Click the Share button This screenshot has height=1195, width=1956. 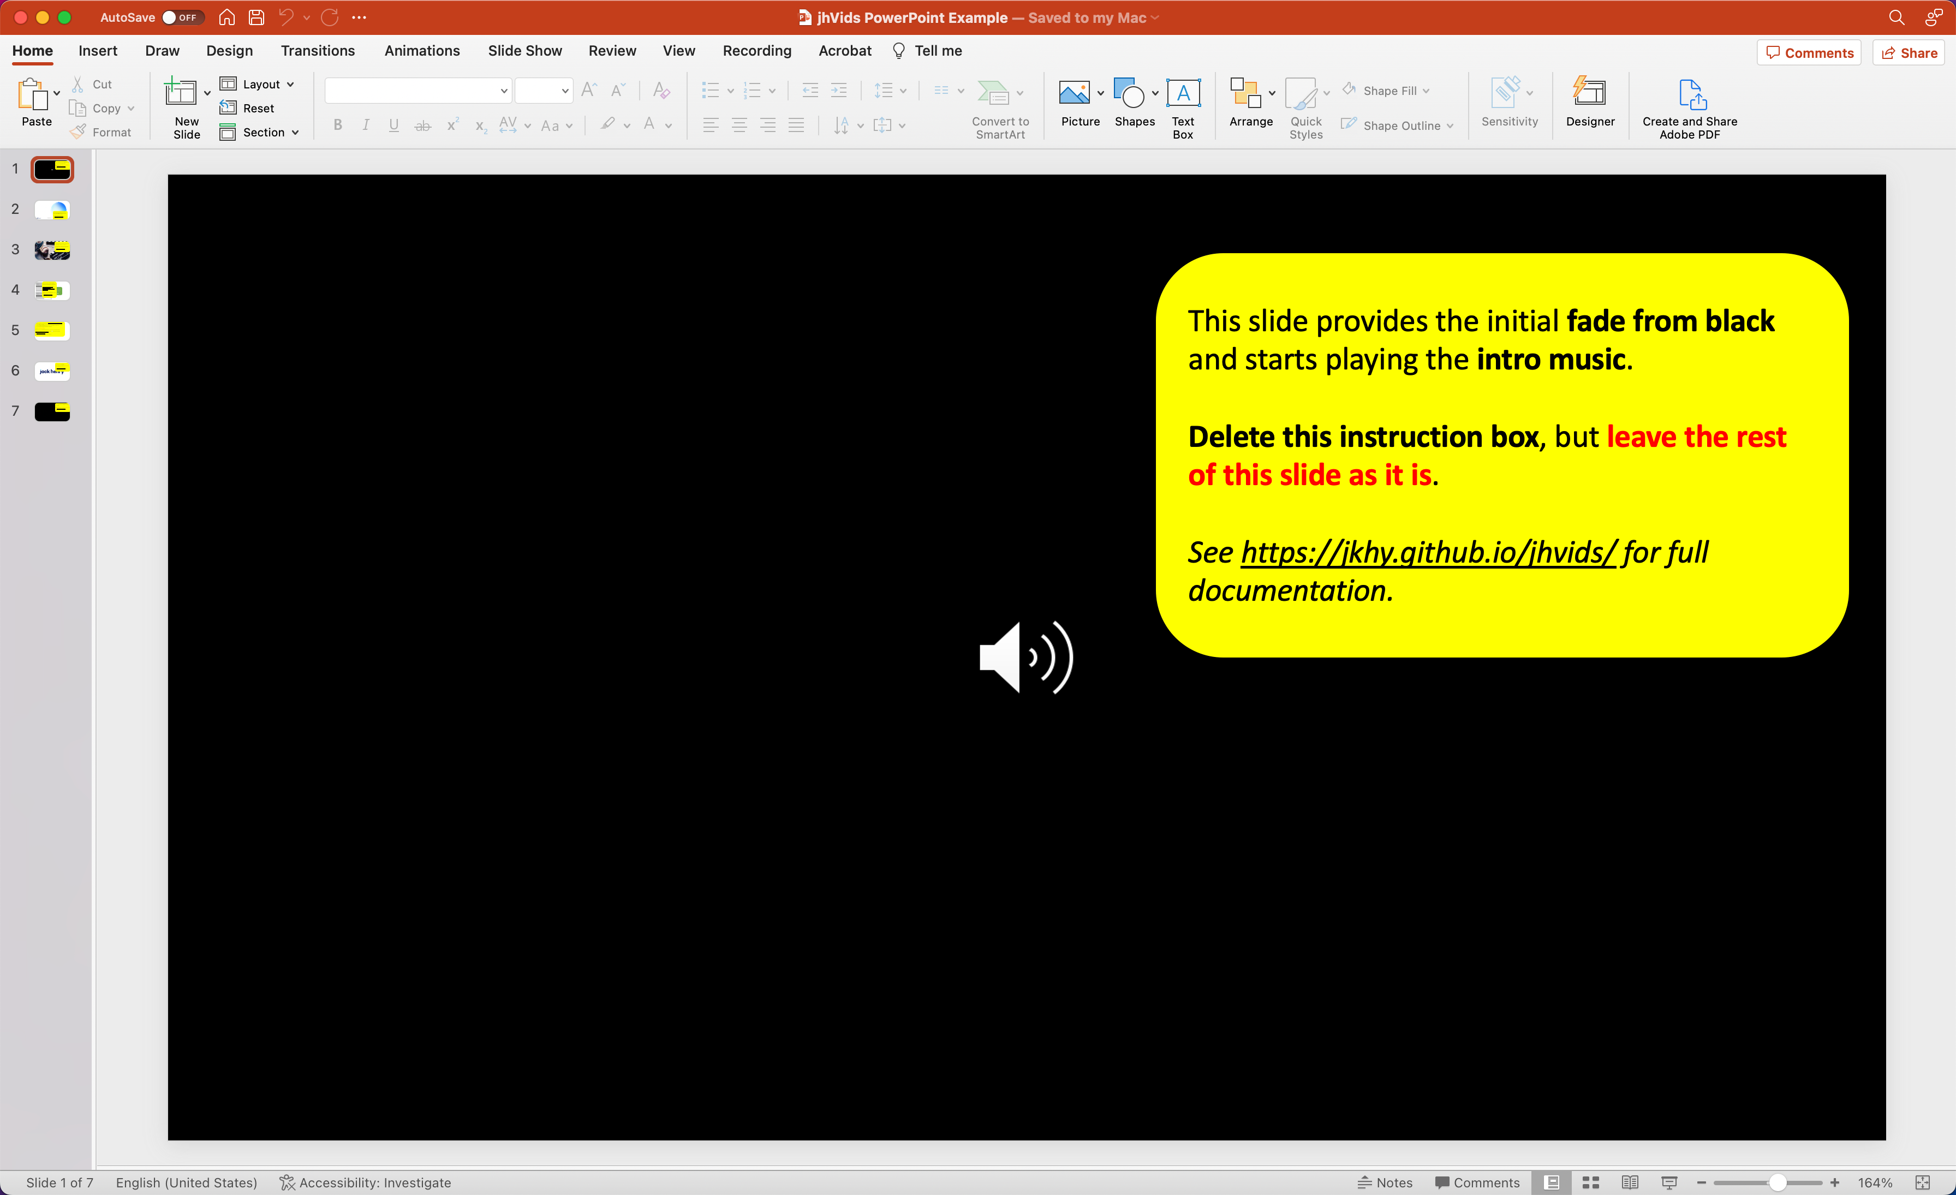click(1909, 53)
